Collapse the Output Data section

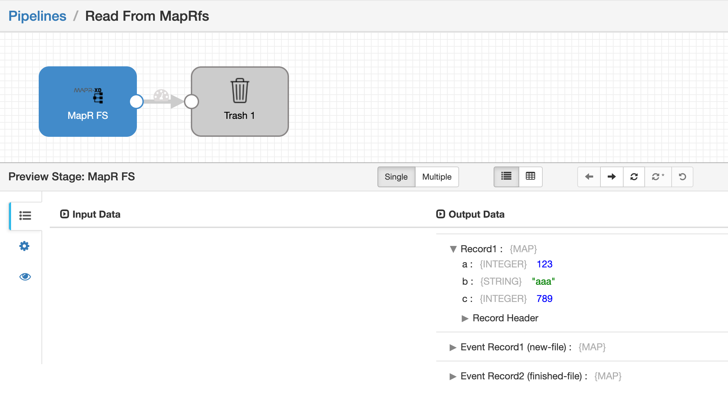coord(440,214)
